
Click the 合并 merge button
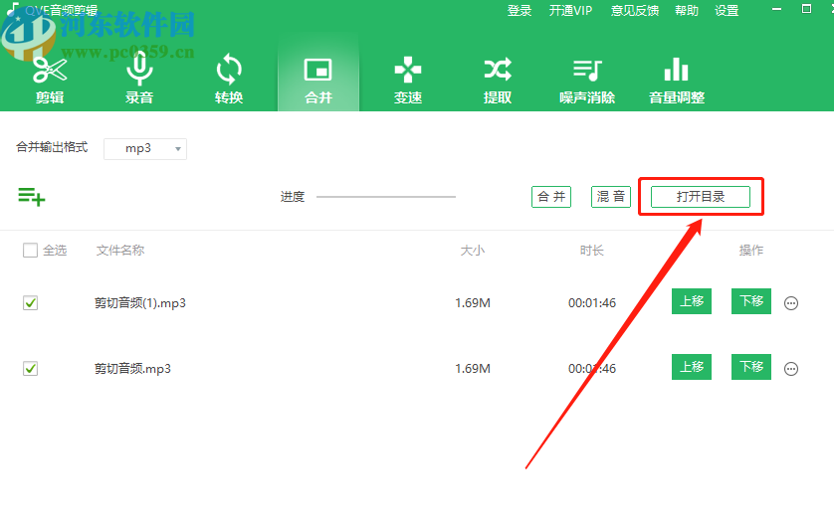tap(551, 197)
